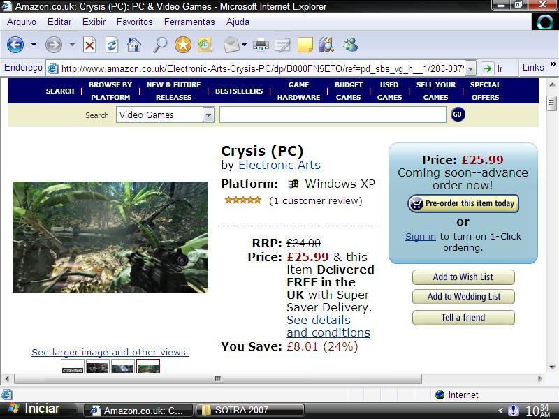Expand the Links toolbar chevron
The width and height of the screenshot is (559, 419).
point(553,64)
